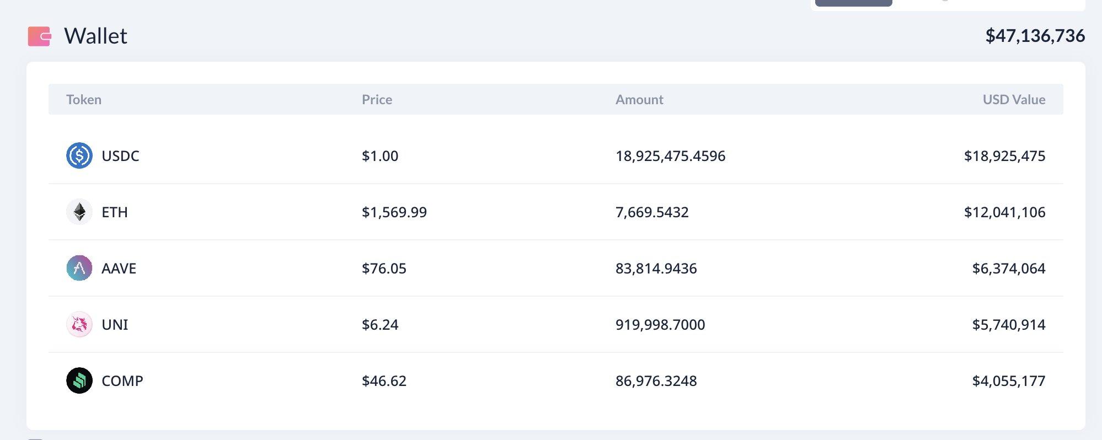The height and width of the screenshot is (440, 1102).
Task: Click the wallet total $47,136,736
Action: point(1035,36)
